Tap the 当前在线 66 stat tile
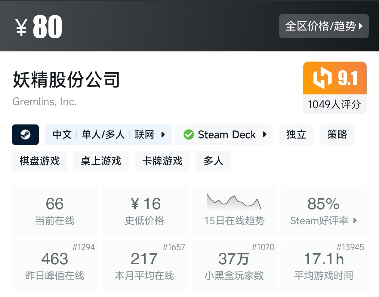Viewport: 379px width, 297px height. 55,211
